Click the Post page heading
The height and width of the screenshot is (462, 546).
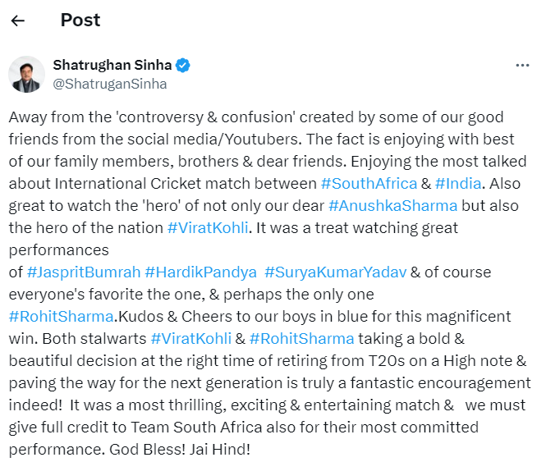point(80,21)
